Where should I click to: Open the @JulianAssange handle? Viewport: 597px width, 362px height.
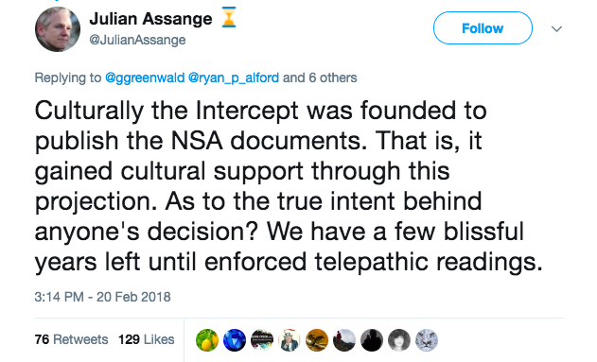[137, 40]
